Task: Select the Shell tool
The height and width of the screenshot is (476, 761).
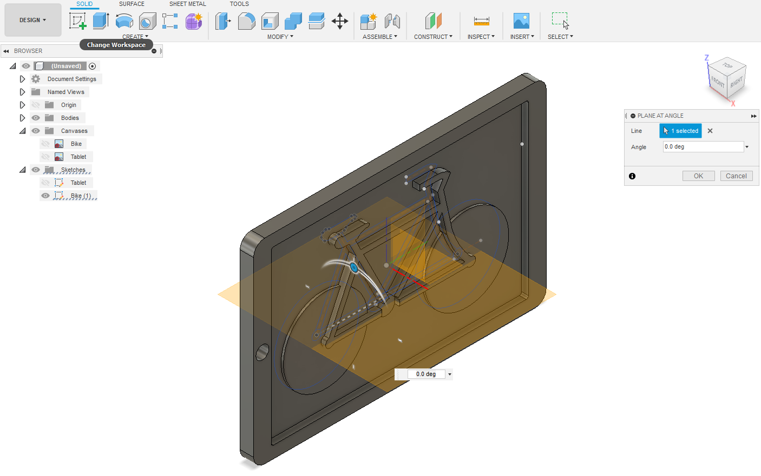Action: [x=270, y=21]
